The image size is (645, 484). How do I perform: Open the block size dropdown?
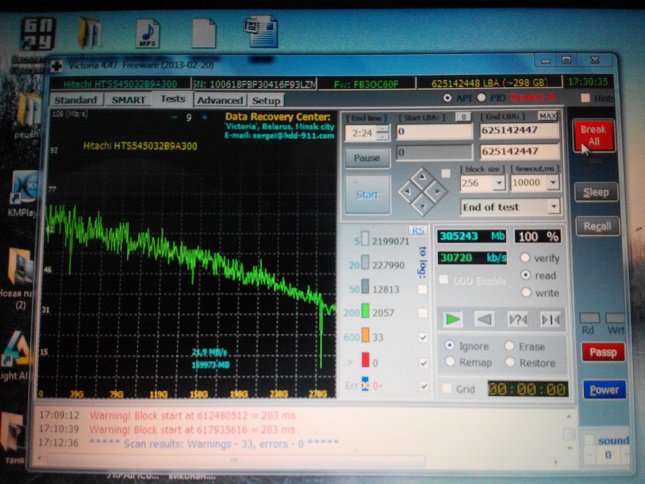click(x=499, y=182)
